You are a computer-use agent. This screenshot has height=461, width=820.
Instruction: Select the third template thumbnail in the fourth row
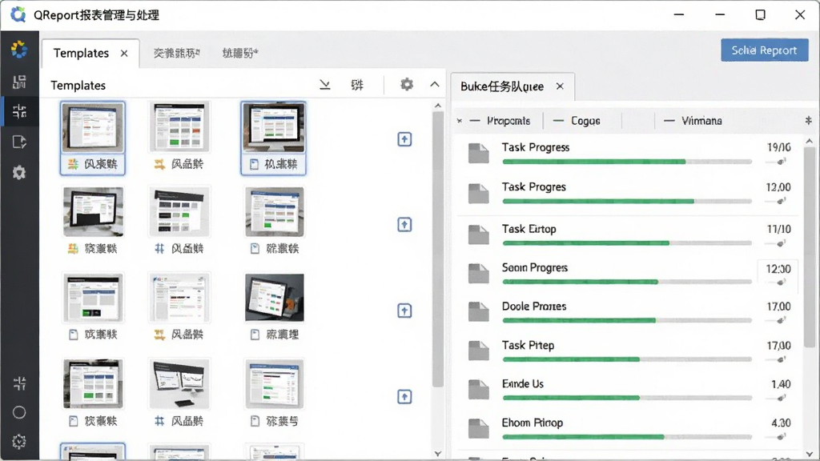275,383
